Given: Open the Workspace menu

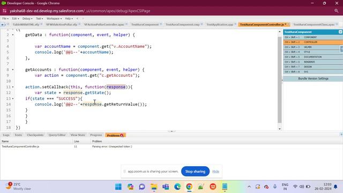Looking at the screenshot, I should pyautogui.click(x=54, y=19).
